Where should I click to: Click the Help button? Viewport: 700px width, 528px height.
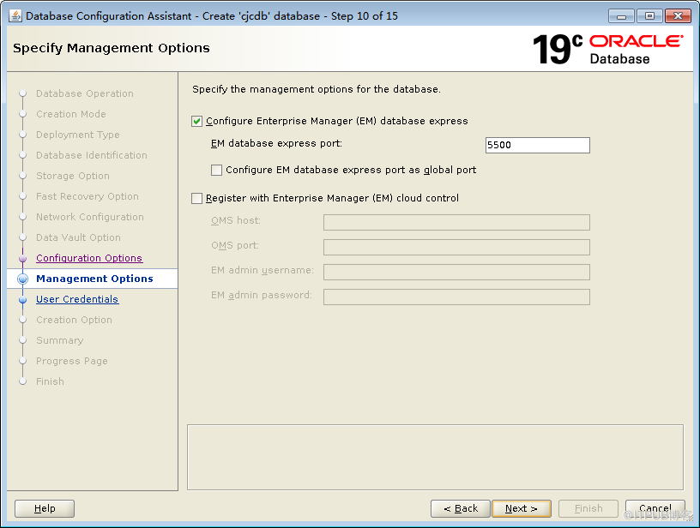pos(45,508)
